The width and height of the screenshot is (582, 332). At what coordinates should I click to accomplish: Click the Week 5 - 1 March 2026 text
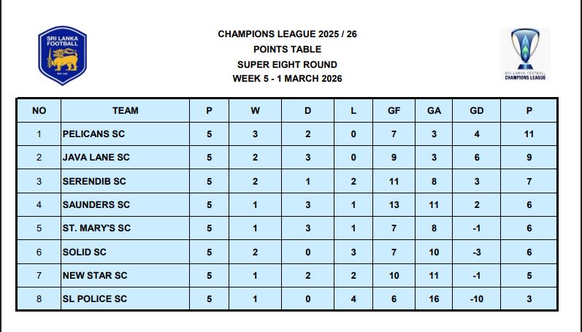[287, 79]
